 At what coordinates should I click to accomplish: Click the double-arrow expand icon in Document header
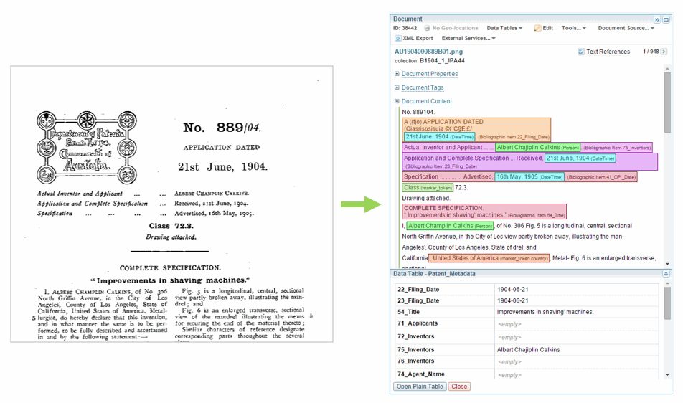(x=657, y=19)
